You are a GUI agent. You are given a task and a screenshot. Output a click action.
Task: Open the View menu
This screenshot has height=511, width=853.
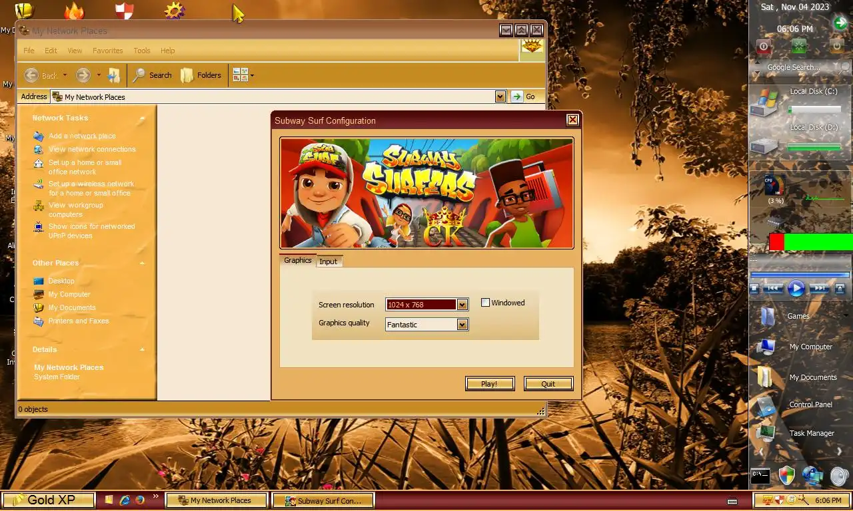[75, 51]
